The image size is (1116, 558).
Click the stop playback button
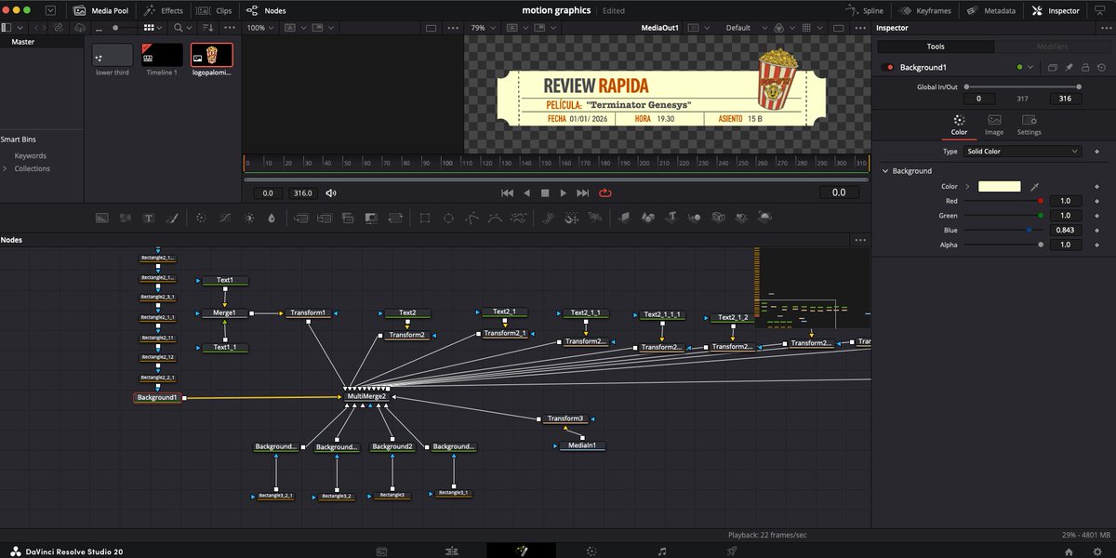pos(545,193)
